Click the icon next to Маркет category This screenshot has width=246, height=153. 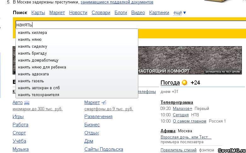pyautogui.click(x=104, y=103)
